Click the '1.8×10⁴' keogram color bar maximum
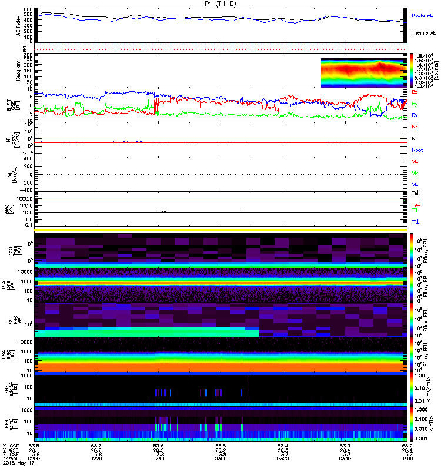 (423, 56)
